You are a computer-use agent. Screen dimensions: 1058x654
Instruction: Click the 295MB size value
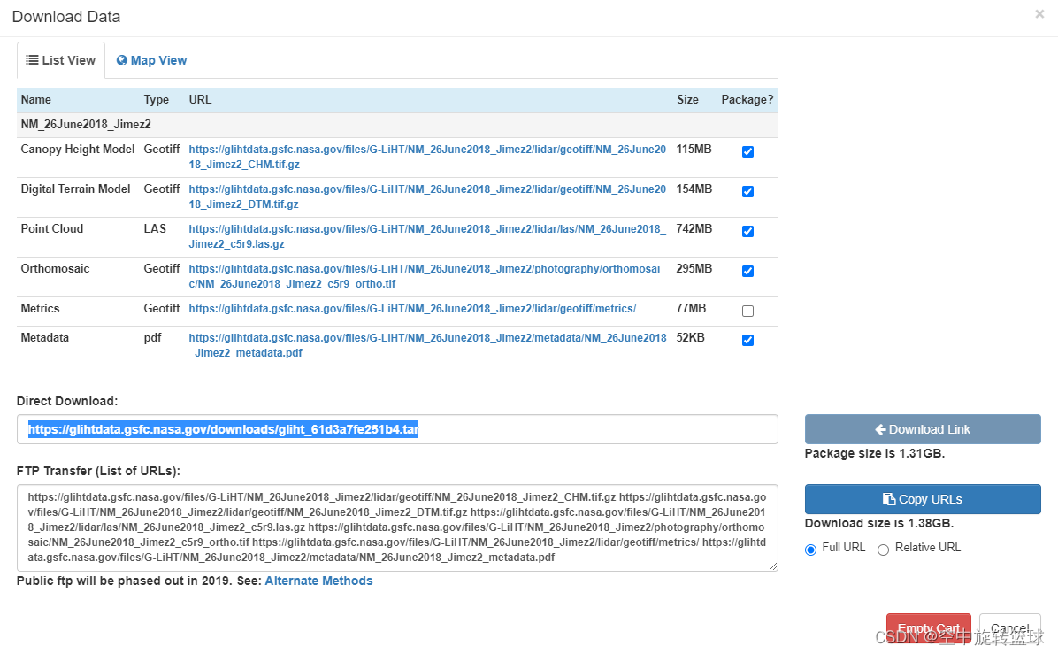[x=694, y=269]
